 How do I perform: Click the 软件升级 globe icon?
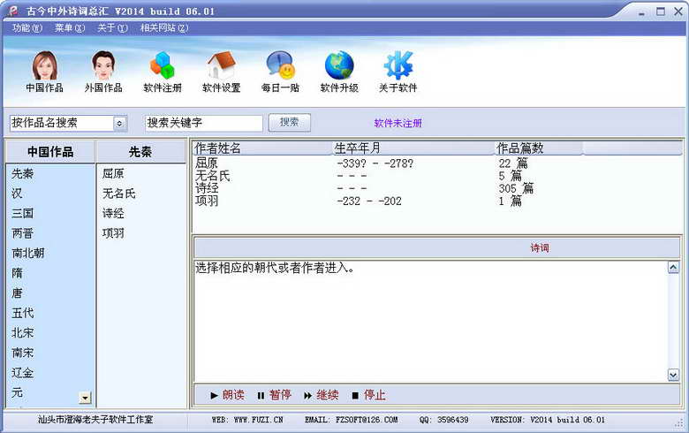click(339, 72)
